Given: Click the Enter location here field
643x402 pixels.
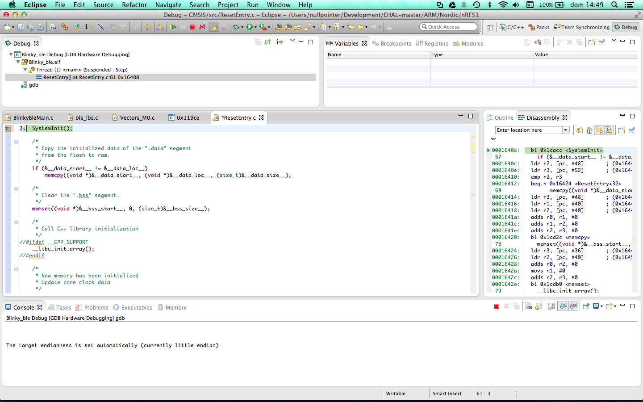Looking at the screenshot, I should pos(528,130).
